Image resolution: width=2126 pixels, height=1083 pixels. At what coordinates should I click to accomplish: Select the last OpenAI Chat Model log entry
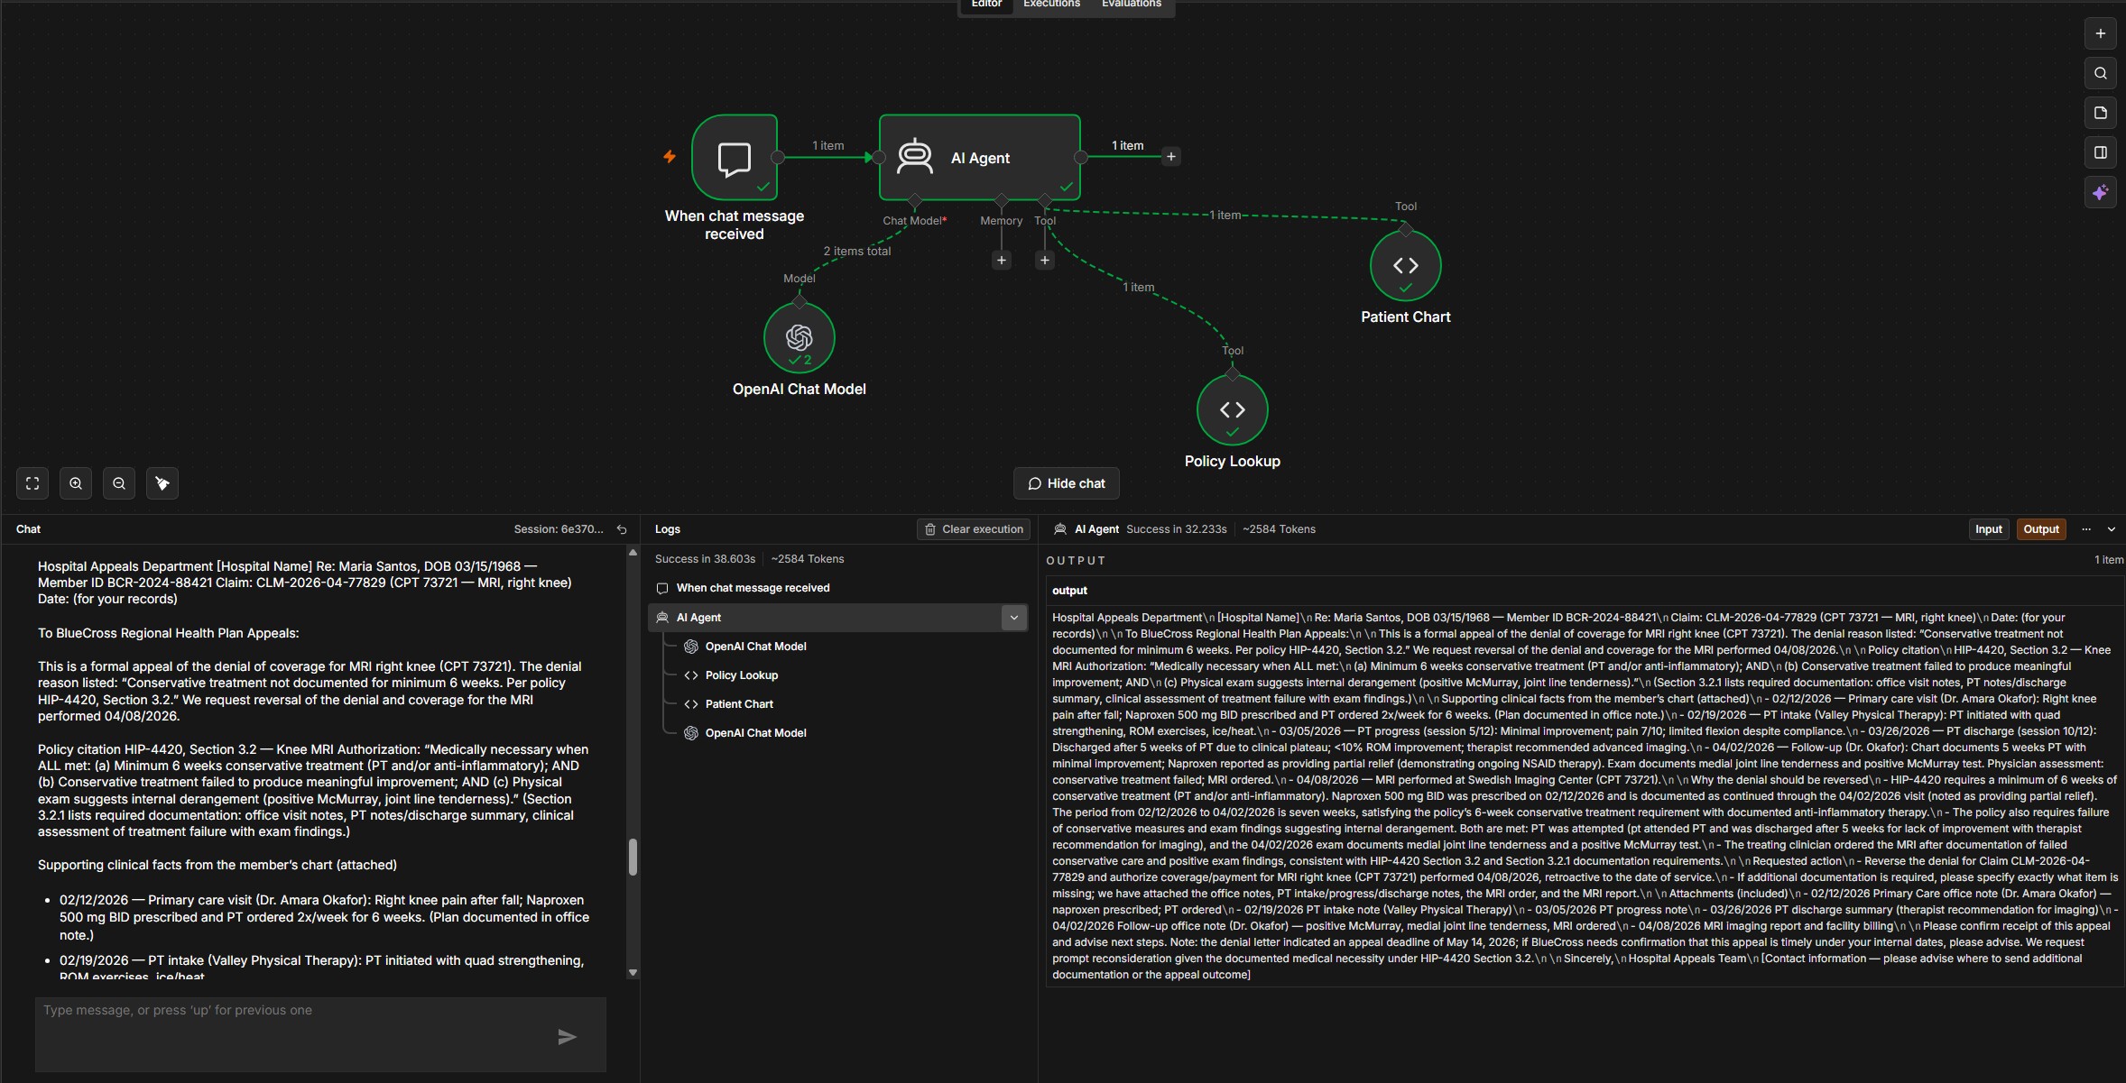click(755, 733)
